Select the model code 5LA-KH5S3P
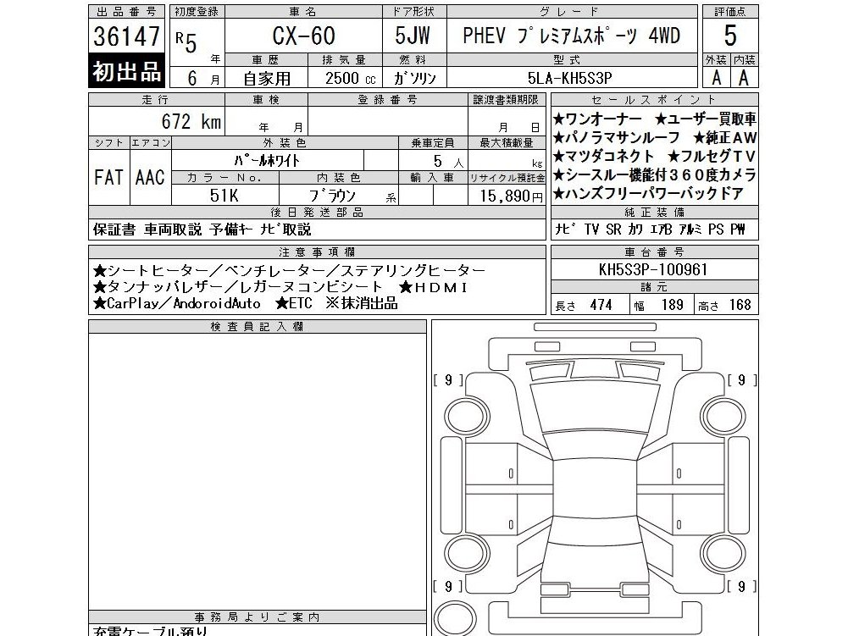 pyautogui.click(x=572, y=78)
